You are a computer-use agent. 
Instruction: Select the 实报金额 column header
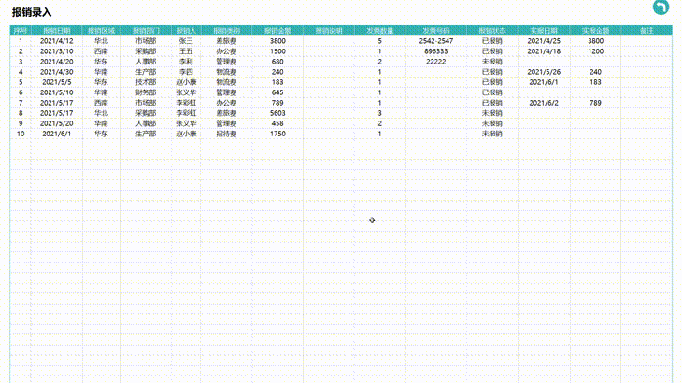[595, 31]
